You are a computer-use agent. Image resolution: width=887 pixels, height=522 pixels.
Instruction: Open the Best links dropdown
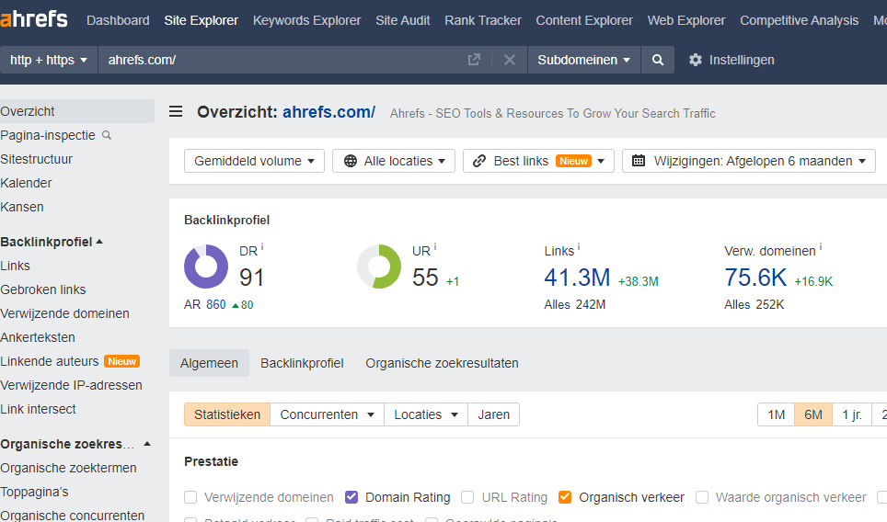pos(538,161)
